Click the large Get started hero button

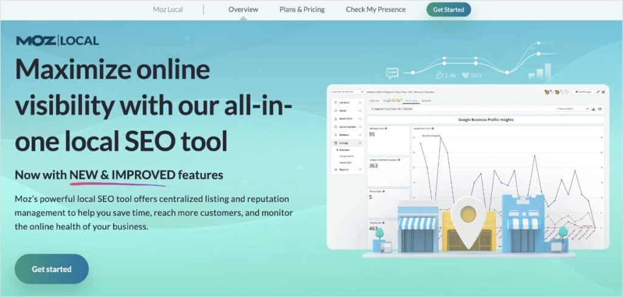pyautogui.click(x=52, y=269)
